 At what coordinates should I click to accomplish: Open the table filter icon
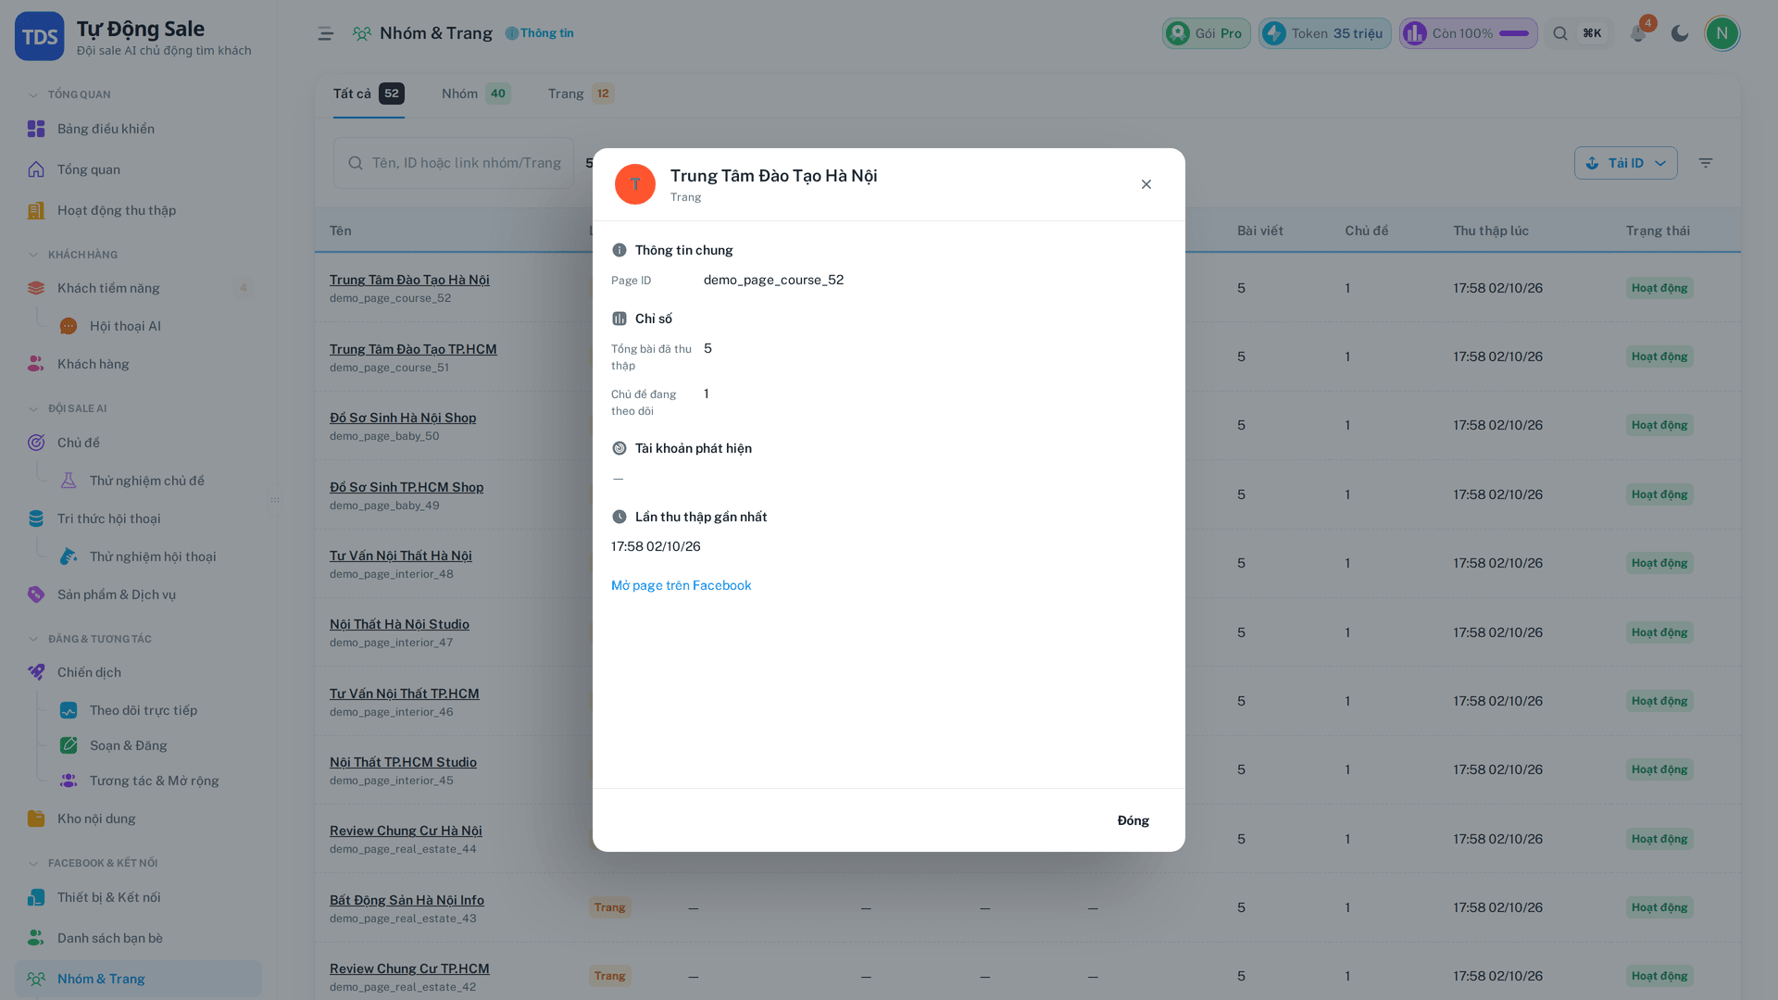[1706, 163]
